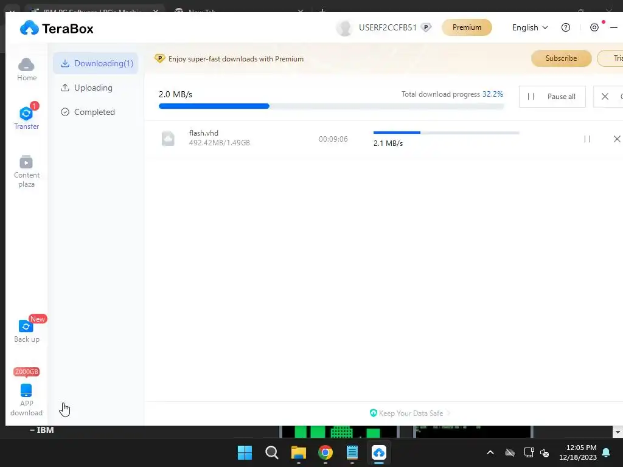Click the 2.0 MB/s total speed text
The width and height of the screenshot is (623, 467).
pos(176,94)
